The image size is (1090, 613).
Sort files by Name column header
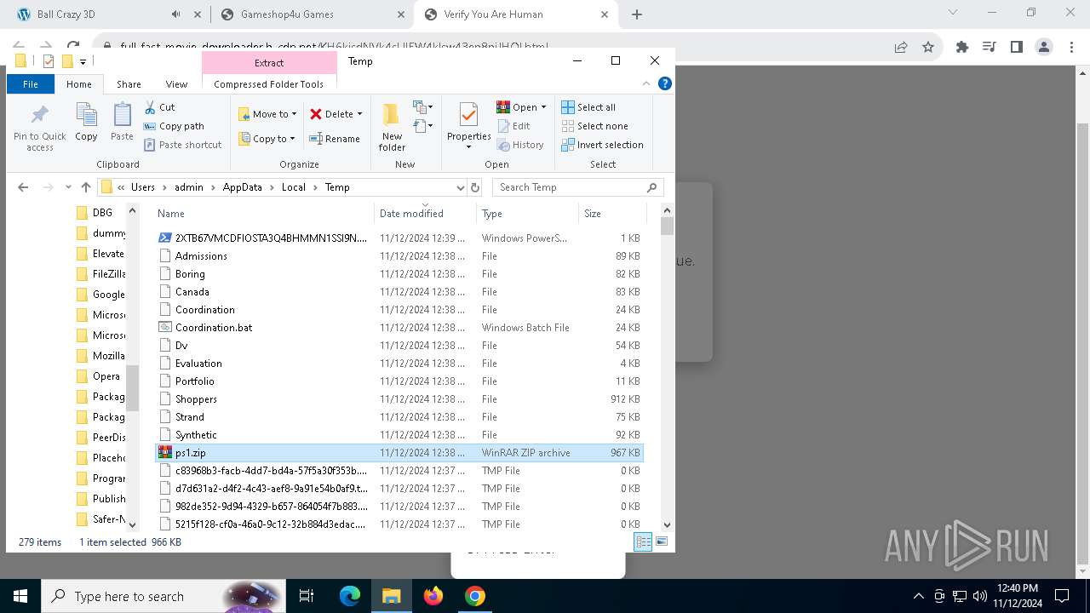click(x=264, y=214)
